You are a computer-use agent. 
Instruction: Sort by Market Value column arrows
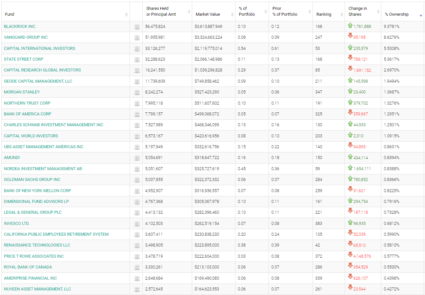(232, 14)
